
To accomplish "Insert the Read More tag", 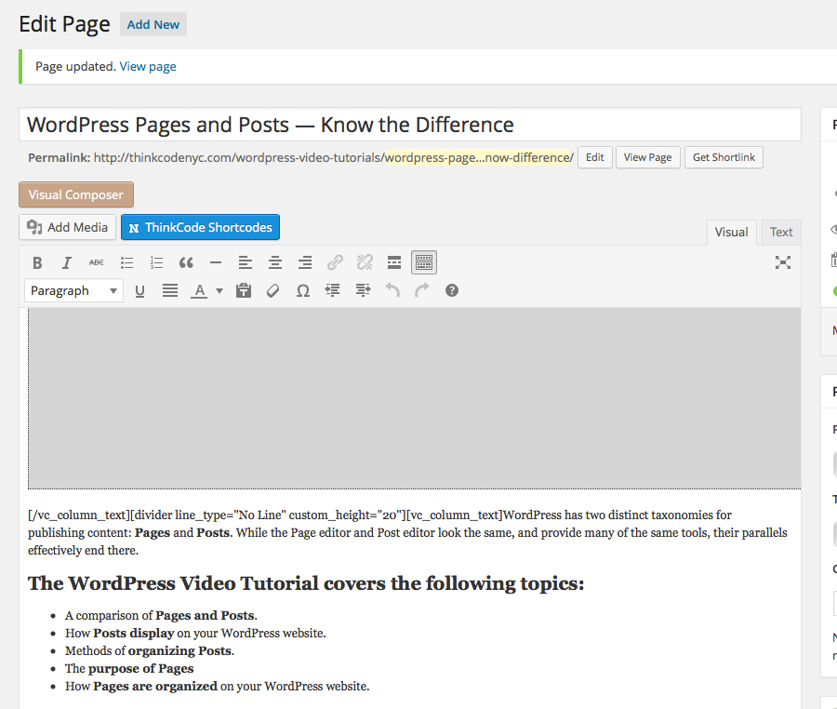I will click(394, 262).
